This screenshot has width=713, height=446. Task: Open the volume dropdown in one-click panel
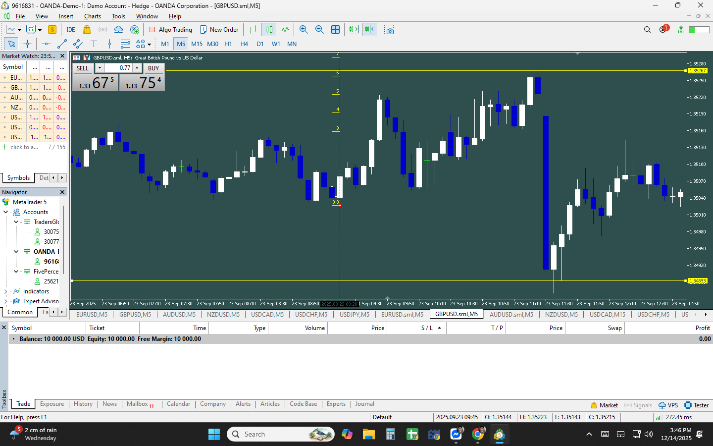(100, 68)
